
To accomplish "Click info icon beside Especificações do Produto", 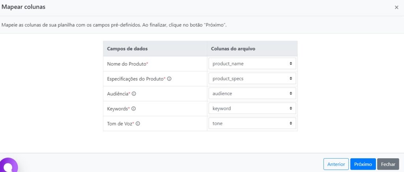I will [169, 79].
